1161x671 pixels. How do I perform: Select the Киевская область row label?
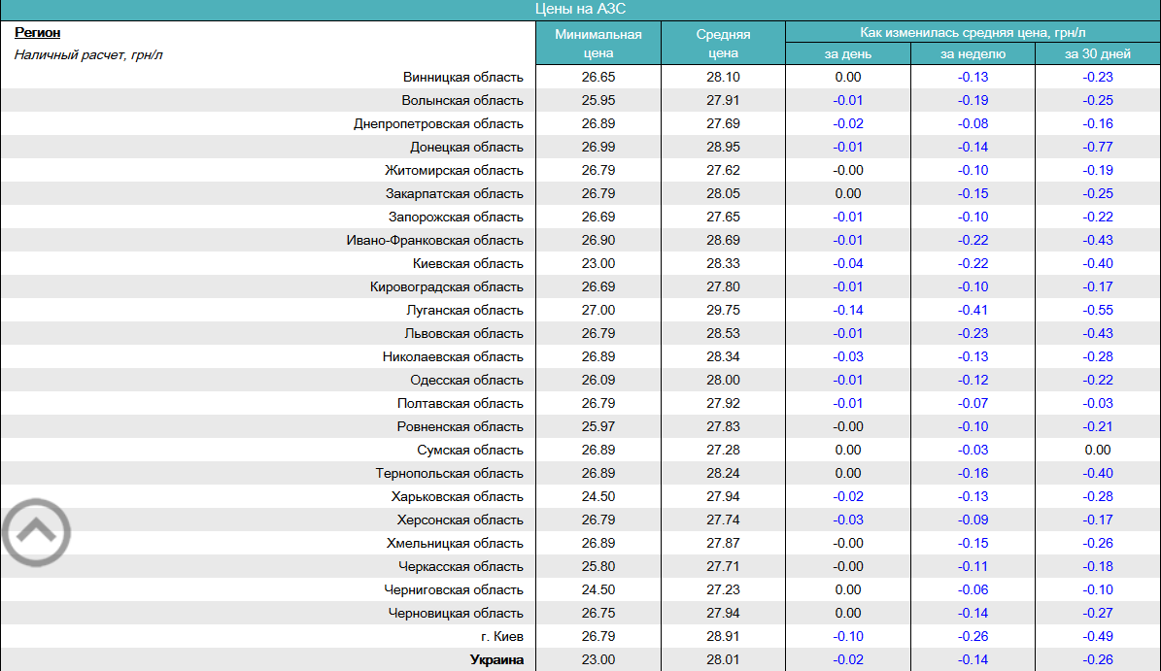pyautogui.click(x=467, y=263)
